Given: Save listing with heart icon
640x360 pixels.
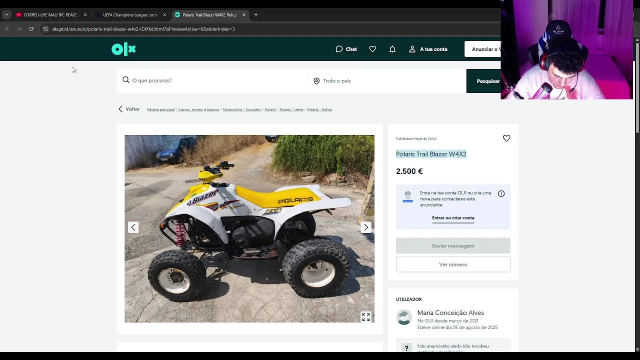Looking at the screenshot, I should coord(506,138).
